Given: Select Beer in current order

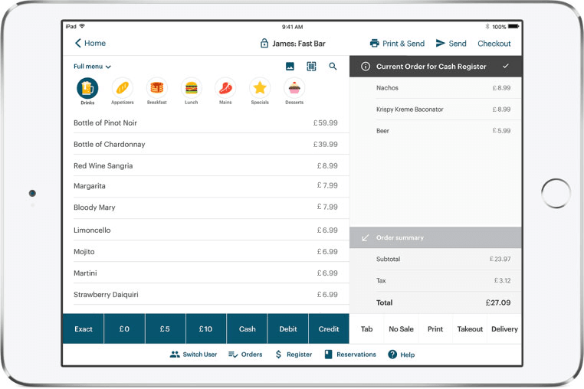Looking at the screenshot, I should (435, 131).
